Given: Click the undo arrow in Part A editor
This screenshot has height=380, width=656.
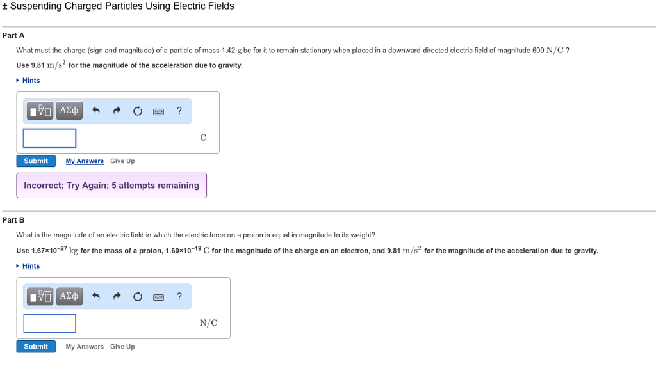Looking at the screenshot, I should point(95,110).
